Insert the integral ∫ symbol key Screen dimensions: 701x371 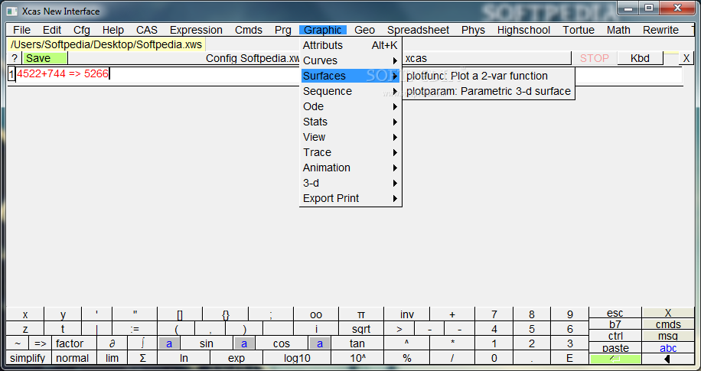(142, 343)
